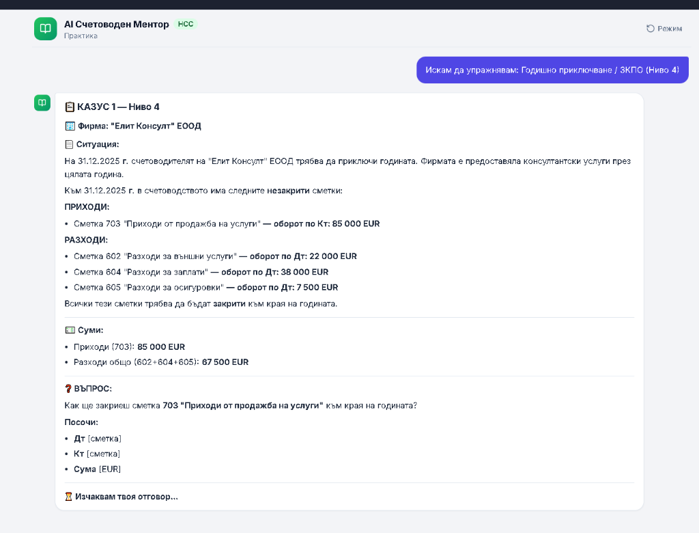
Task: Click sentence Всички тези сметки трябва да бъдат закрити
Action: [201, 303]
